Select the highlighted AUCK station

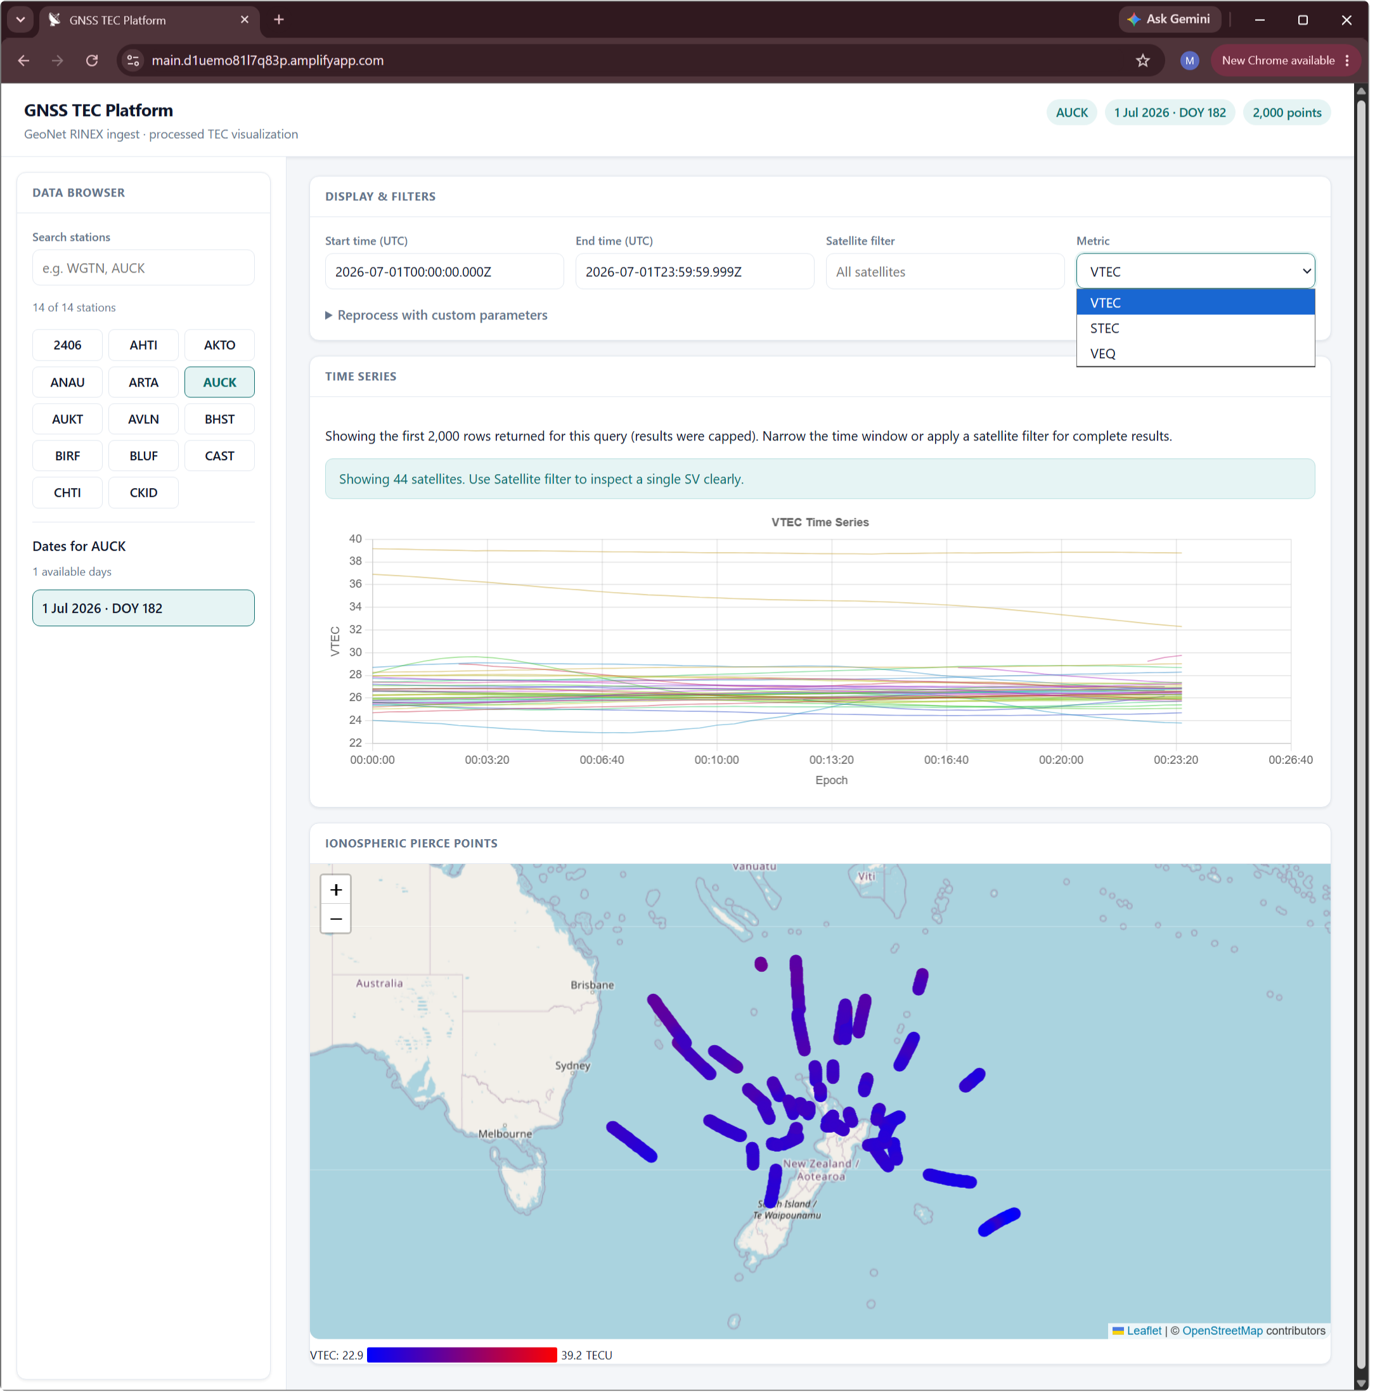(x=220, y=383)
